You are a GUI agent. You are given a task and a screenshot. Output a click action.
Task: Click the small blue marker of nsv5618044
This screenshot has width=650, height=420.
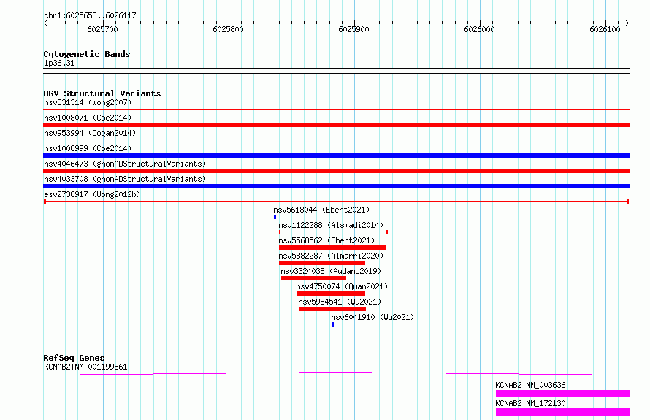pyautogui.click(x=275, y=217)
